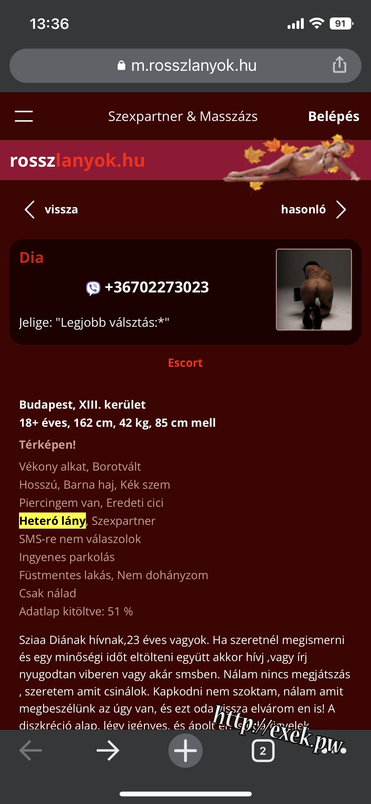Open a new tab with plus button
Image resolution: width=371 pixels, height=804 pixels.
[x=185, y=751]
